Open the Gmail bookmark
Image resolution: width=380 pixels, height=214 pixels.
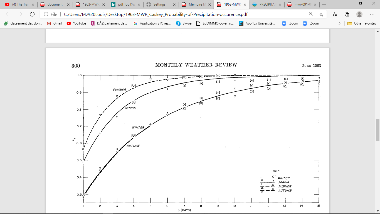54,23
